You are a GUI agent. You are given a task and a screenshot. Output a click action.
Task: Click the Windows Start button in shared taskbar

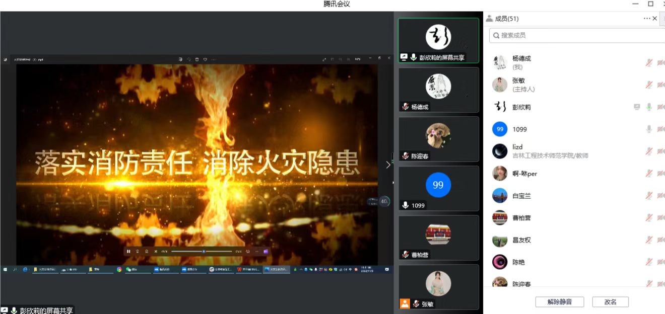pos(5,270)
